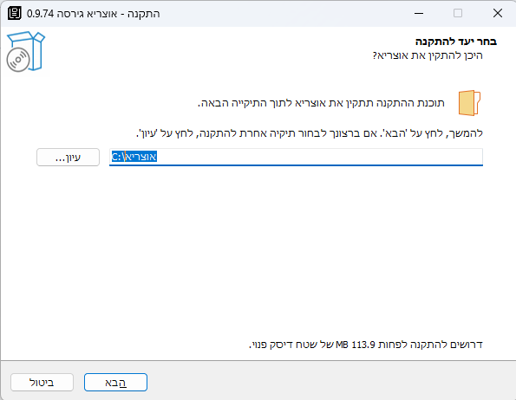Click the instruction line starting with להמשך

310,133
